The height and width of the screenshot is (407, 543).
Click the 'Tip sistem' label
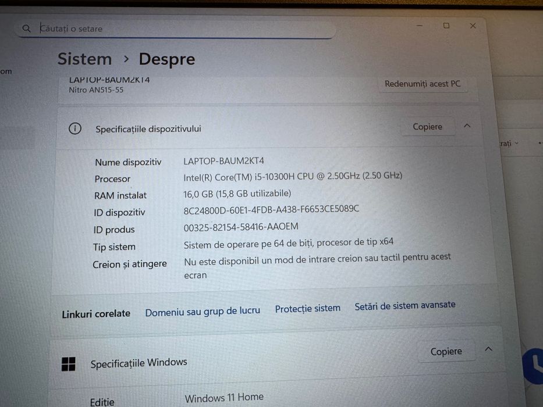tap(114, 247)
